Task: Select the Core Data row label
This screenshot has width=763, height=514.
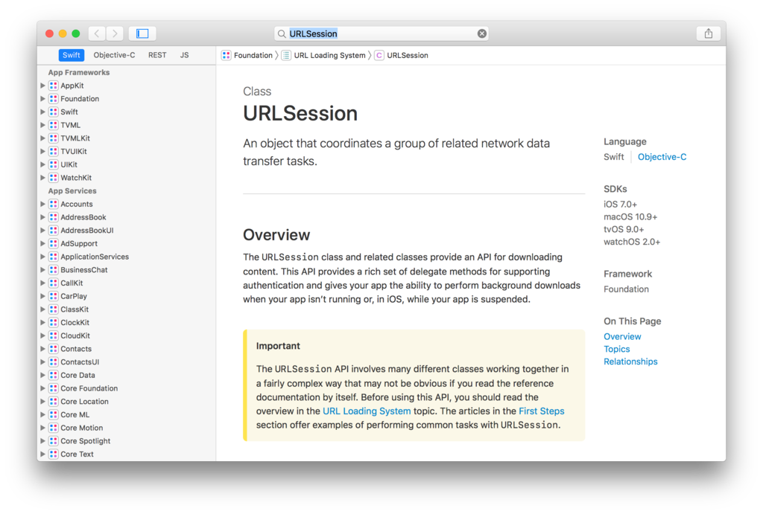Action: [77, 375]
